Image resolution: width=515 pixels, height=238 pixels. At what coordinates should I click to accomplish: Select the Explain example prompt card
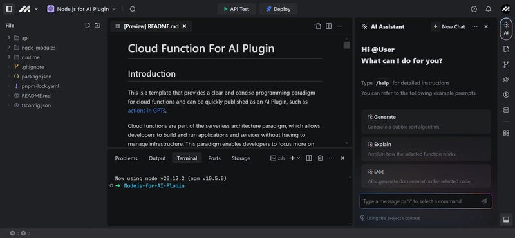[x=426, y=149]
